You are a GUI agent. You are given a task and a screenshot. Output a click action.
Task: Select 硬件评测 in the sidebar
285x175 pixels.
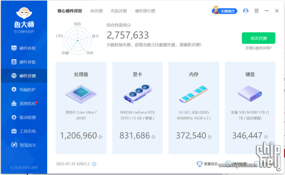coord(24,76)
